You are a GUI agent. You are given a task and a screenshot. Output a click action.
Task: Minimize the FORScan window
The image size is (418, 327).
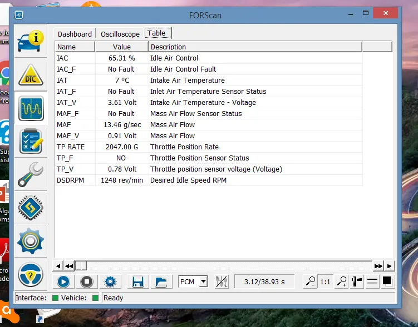351,14
